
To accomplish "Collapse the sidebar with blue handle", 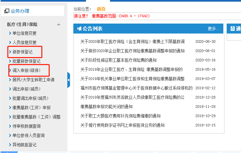I will [x=69, y=80].
